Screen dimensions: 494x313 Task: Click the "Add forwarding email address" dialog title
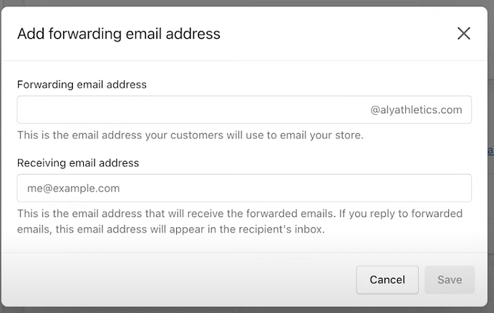pos(119,34)
